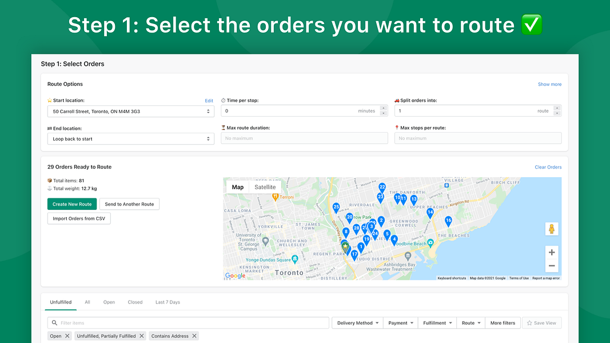Expand the Route filter dropdown
610x343 pixels.
click(471, 323)
